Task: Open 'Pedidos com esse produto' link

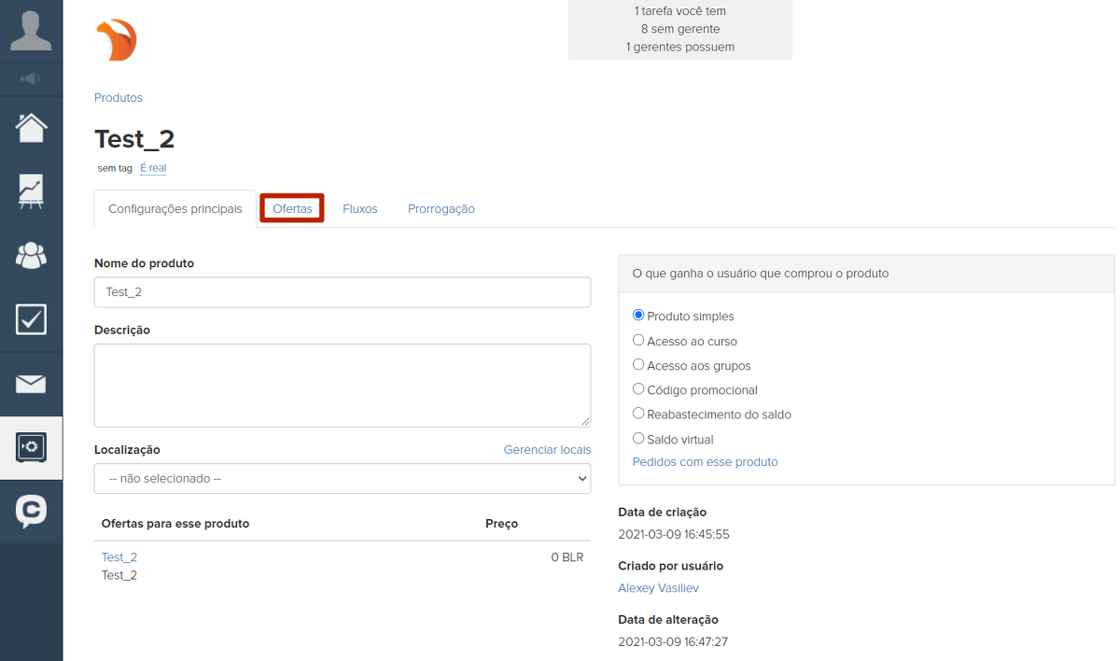Action: [705, 462]
